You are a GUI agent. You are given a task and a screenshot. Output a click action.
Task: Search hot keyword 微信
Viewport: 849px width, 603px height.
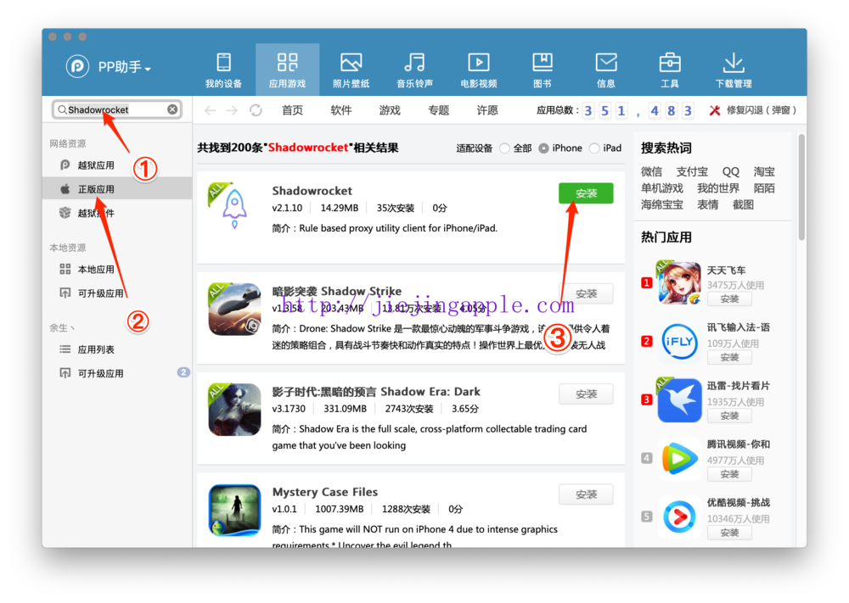click(x=651, y=171)
